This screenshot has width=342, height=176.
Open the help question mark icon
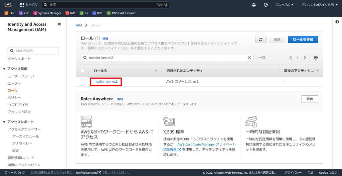(266, 5)
